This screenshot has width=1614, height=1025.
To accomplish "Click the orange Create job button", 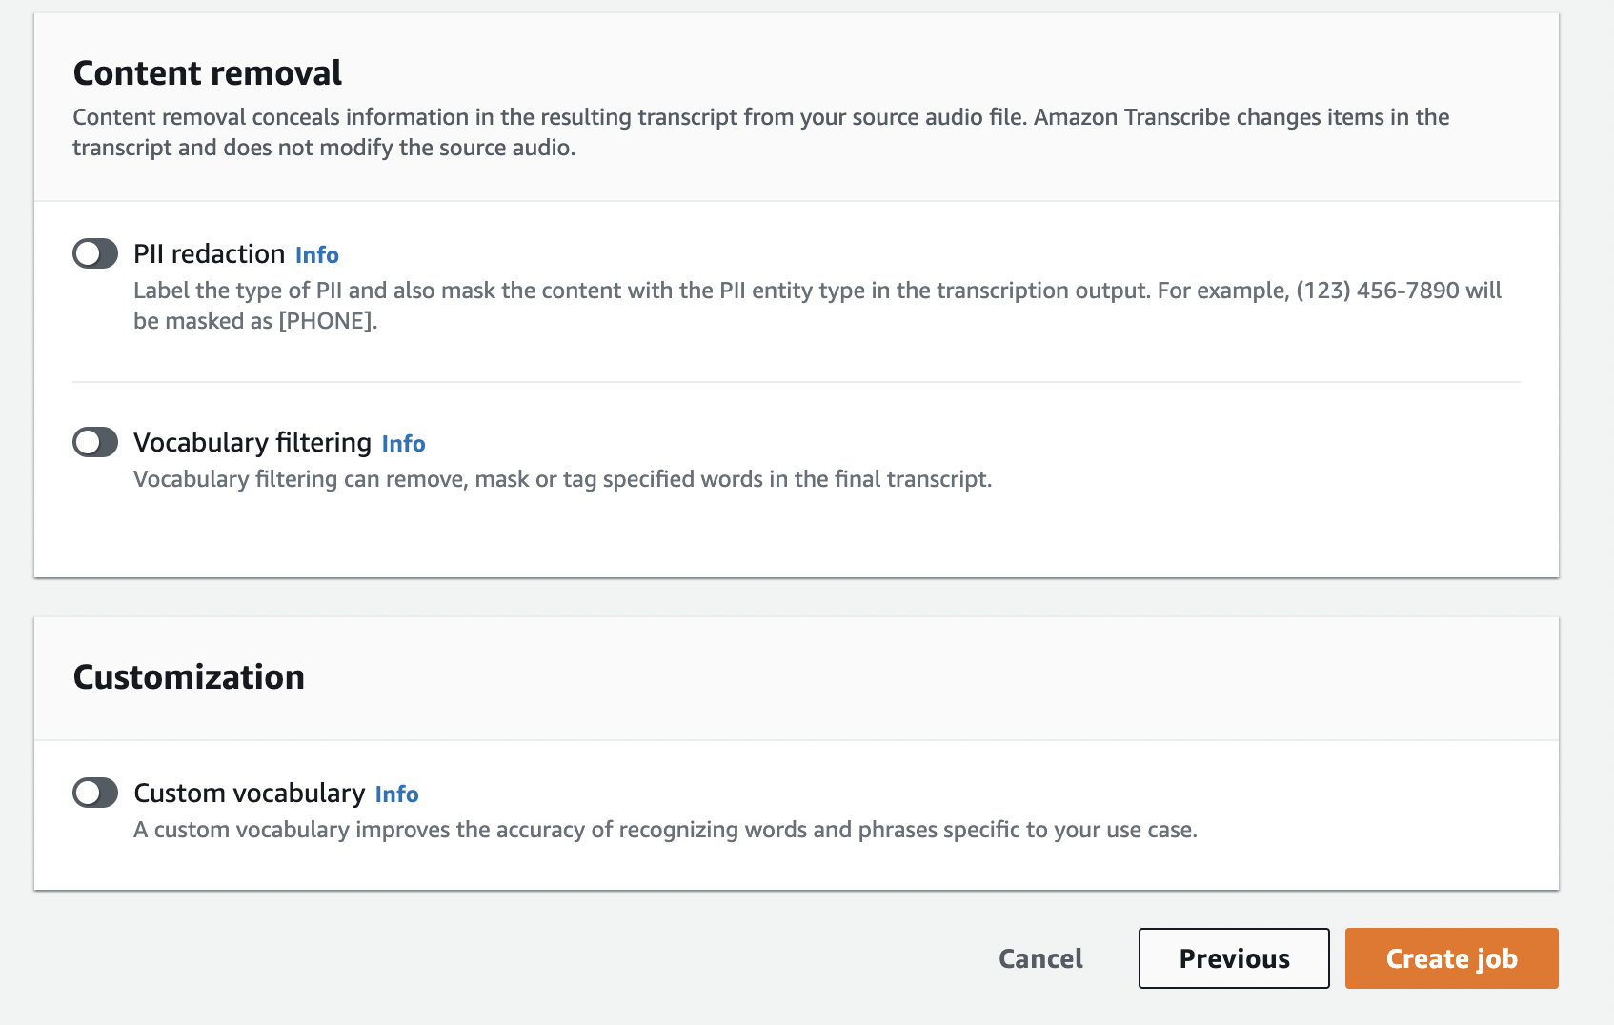I will pyautogui.click(x=1451, y=958).
